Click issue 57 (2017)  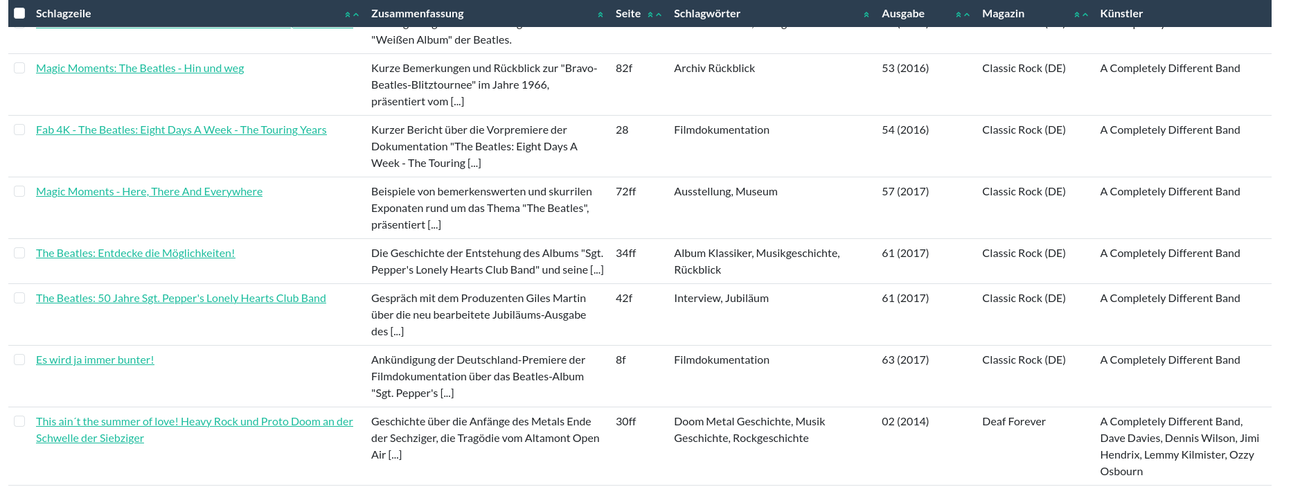coord(905,191)
